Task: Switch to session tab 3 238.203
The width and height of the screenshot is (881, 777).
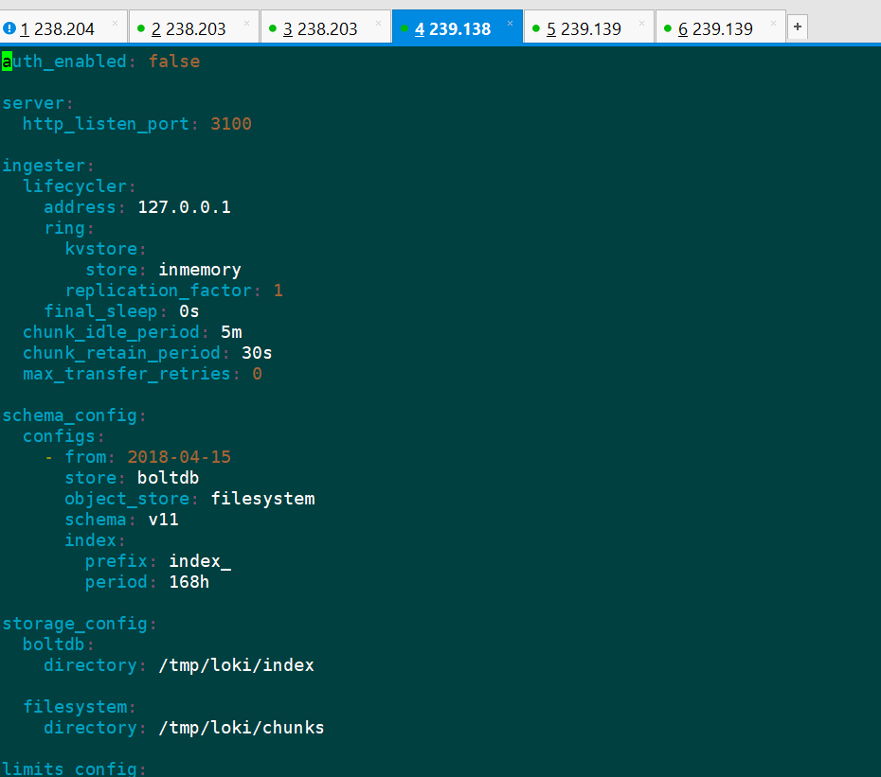Action: coord(326,26)
